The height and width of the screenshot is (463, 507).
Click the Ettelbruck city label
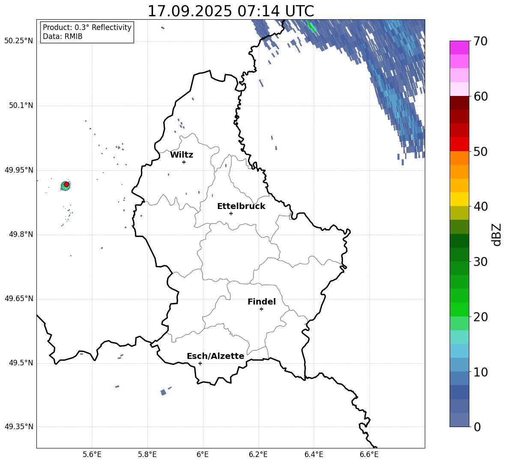point(241,206)
